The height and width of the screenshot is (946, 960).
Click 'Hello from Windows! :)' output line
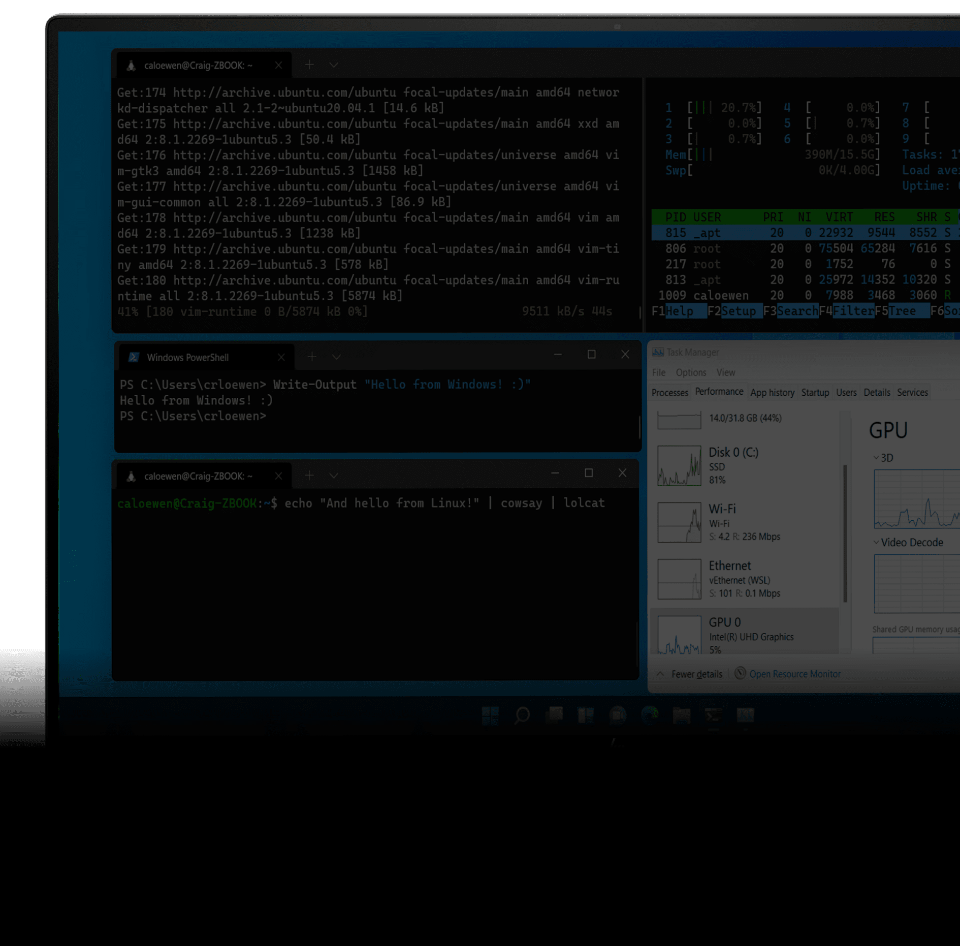[196, 400]
